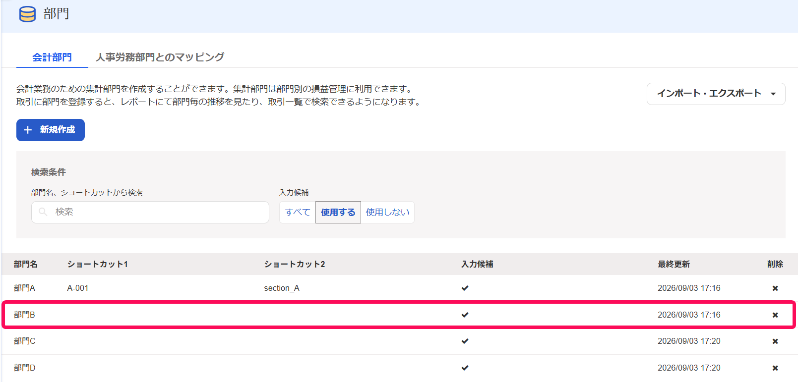Image resolution: width=798 pixels, height=382 pixels.
Task: Click the 部門名 column header
Action: point(26,264)
